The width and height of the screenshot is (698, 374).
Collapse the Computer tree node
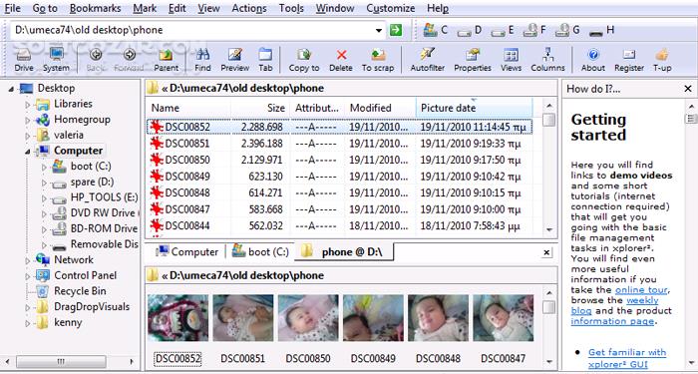pos(28,152)
